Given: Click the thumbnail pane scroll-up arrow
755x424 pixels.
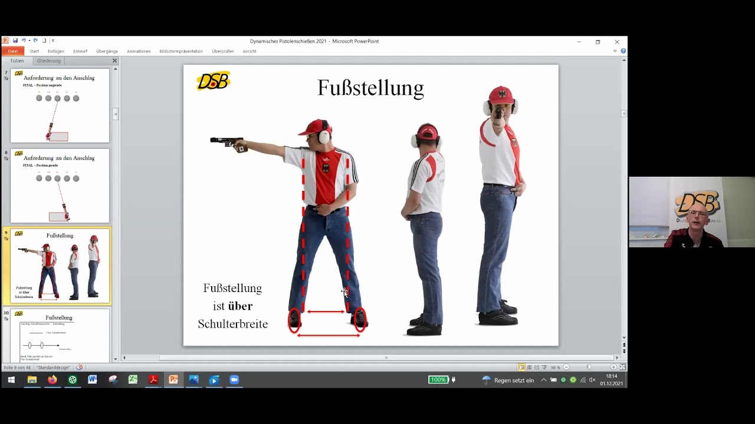Looking at the screenshot, I should 116,69.
